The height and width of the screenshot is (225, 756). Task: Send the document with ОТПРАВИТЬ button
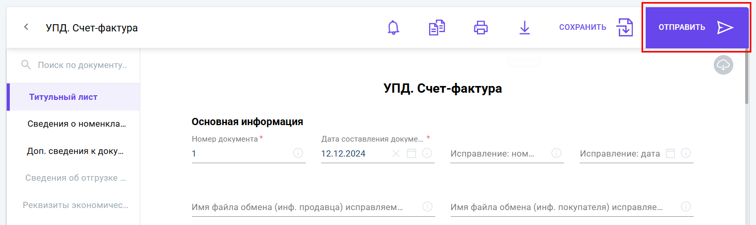[x=697, y=28]
